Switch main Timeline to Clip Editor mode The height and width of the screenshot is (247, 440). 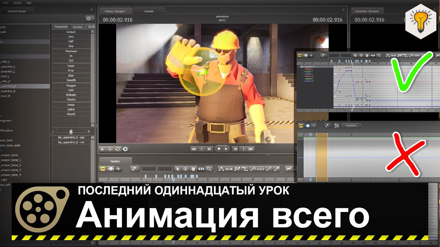pos(102,169)
